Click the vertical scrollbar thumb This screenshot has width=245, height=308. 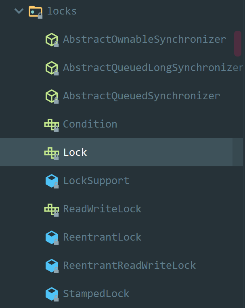(238, 44)
